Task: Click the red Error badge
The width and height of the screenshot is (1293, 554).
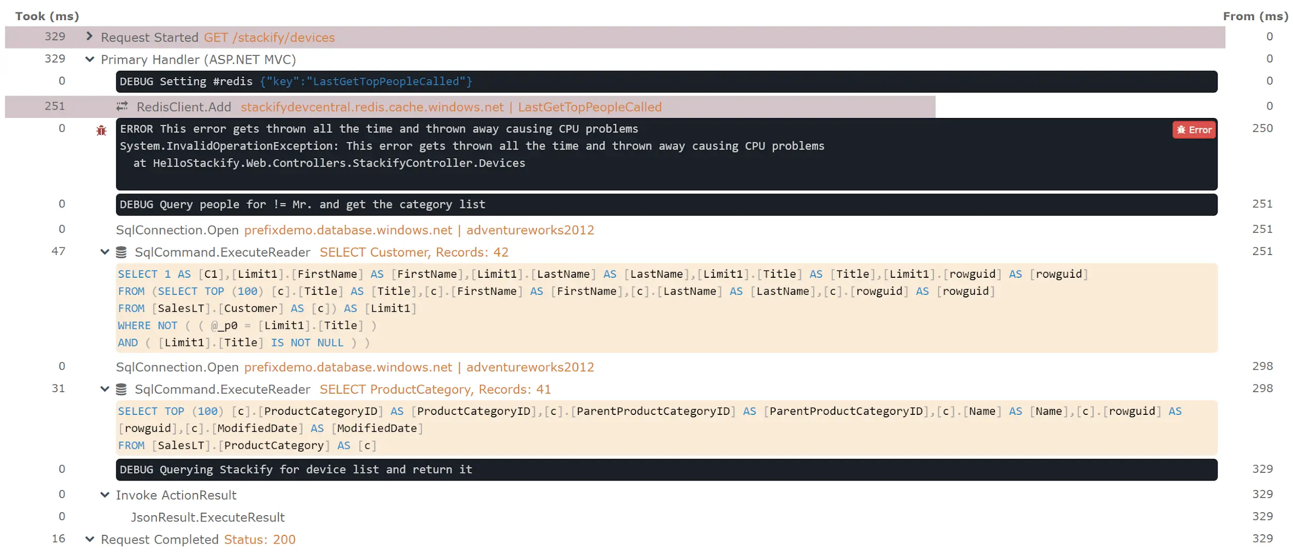Action: tap(1194, 130)
